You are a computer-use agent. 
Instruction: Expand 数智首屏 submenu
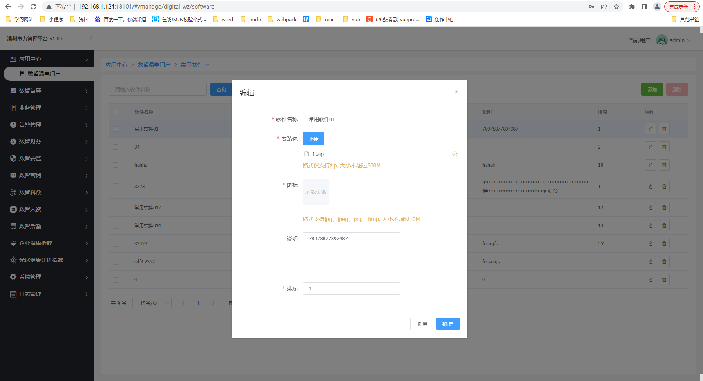coord(87,91)
